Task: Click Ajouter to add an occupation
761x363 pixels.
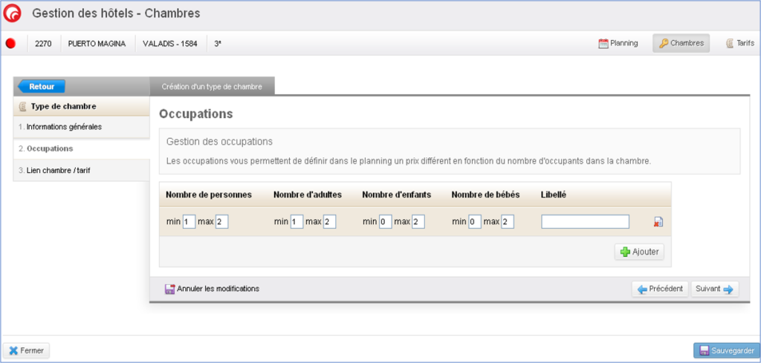Action: [x=639, y=252]
